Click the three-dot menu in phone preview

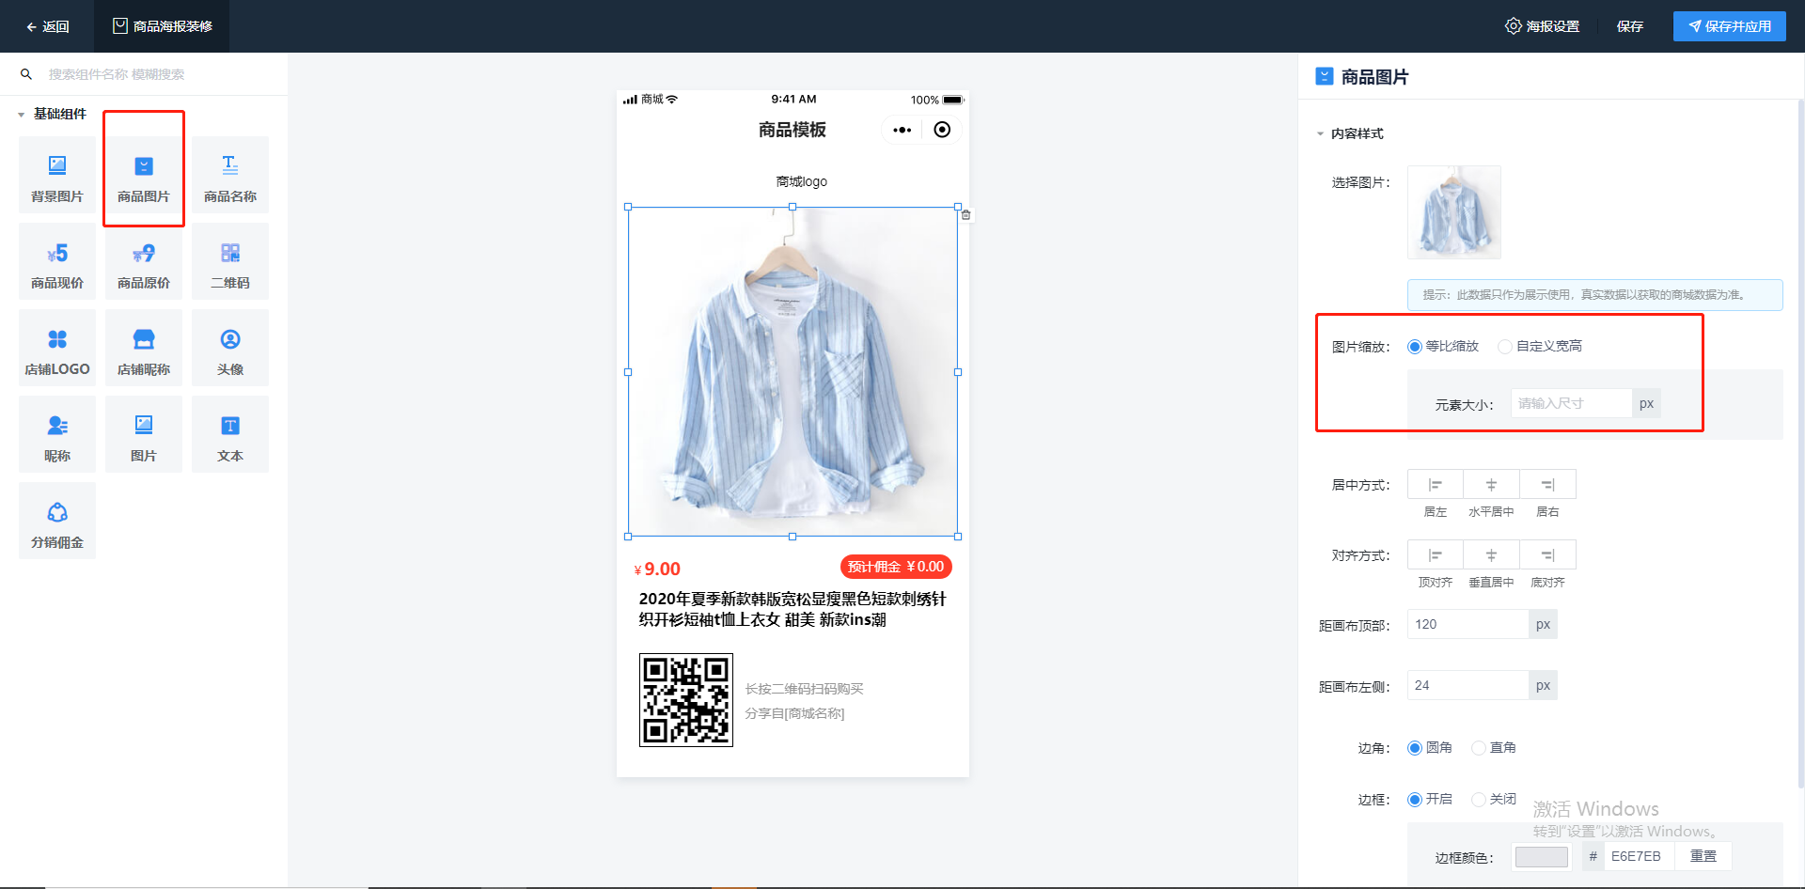coord(902,130)
